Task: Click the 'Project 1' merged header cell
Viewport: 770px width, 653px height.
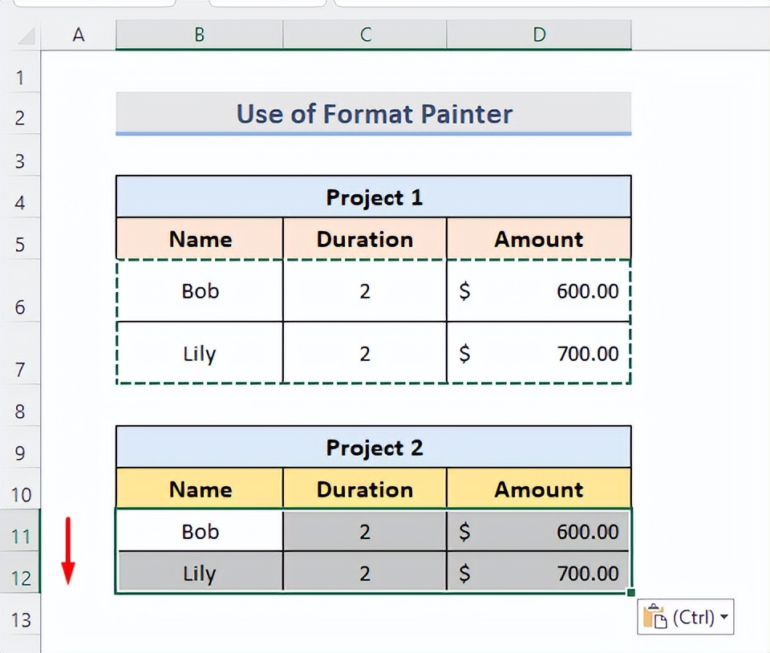Action: pyautogui.click(x=374, y=197)
